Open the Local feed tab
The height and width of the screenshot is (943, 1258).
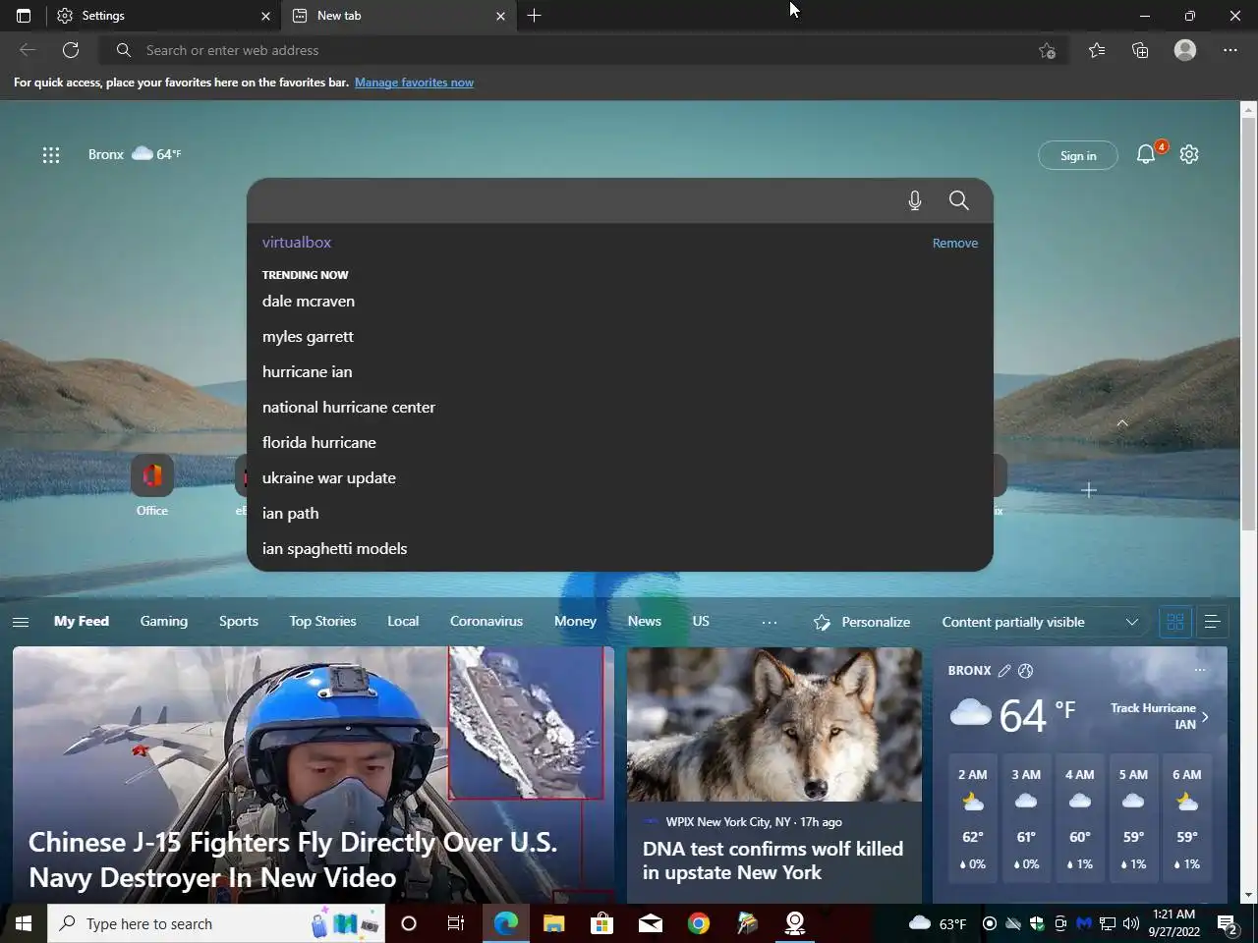point(403,621)
